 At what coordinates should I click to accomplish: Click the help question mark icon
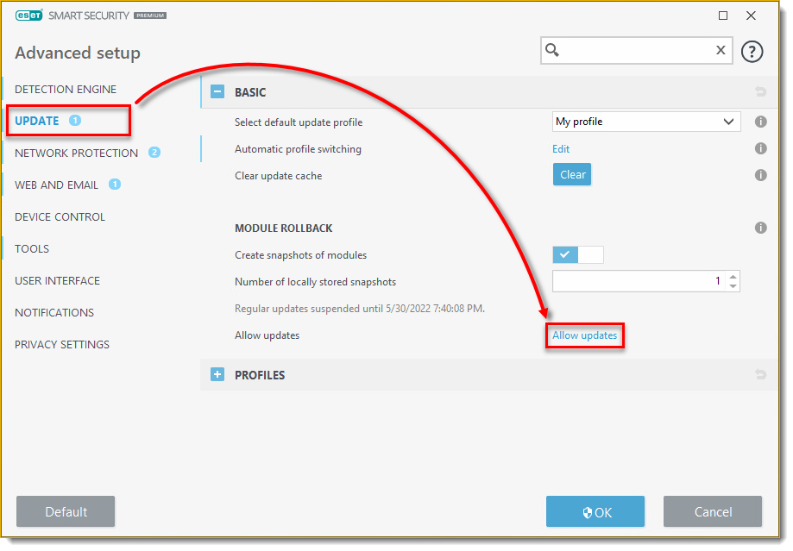[x=752, y=52]
